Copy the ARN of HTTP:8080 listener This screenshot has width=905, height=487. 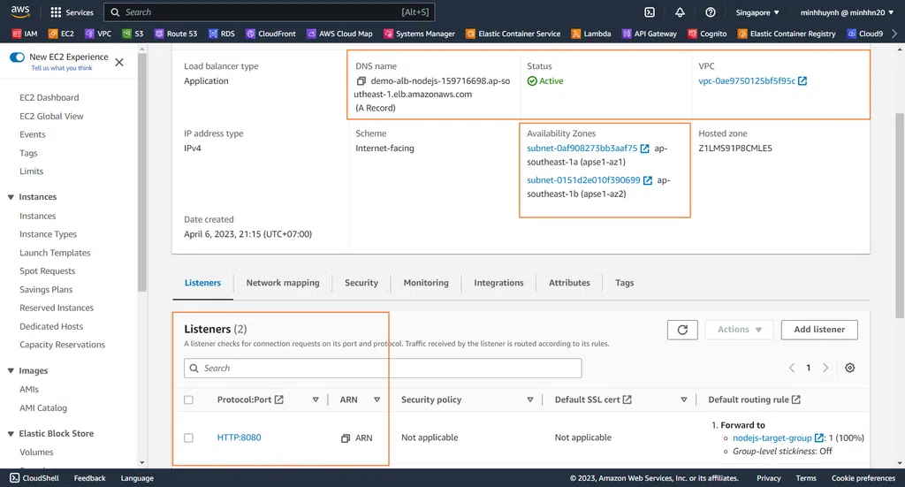pyautogui.click(x=346, y=438)
